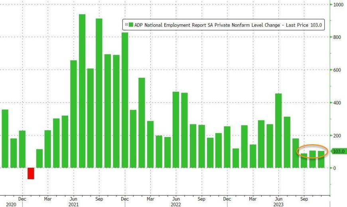347x207 pixels.
Task: Click the 1000 label on the y-axis
Action: pyautogui.click(x=339, y=5)
